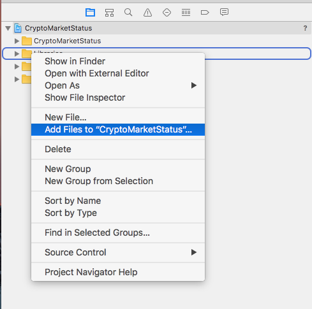Select New Group from Selection

99,181
